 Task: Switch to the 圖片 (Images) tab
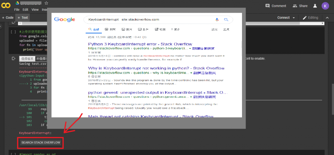click(127, 30)
